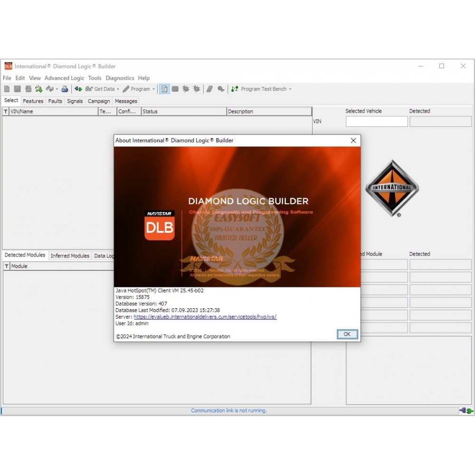
Task: Click the filter icon beside Module column
Action: pos(7,266)
